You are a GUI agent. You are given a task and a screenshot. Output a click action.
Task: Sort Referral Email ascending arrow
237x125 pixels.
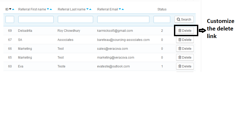point(123,9)
